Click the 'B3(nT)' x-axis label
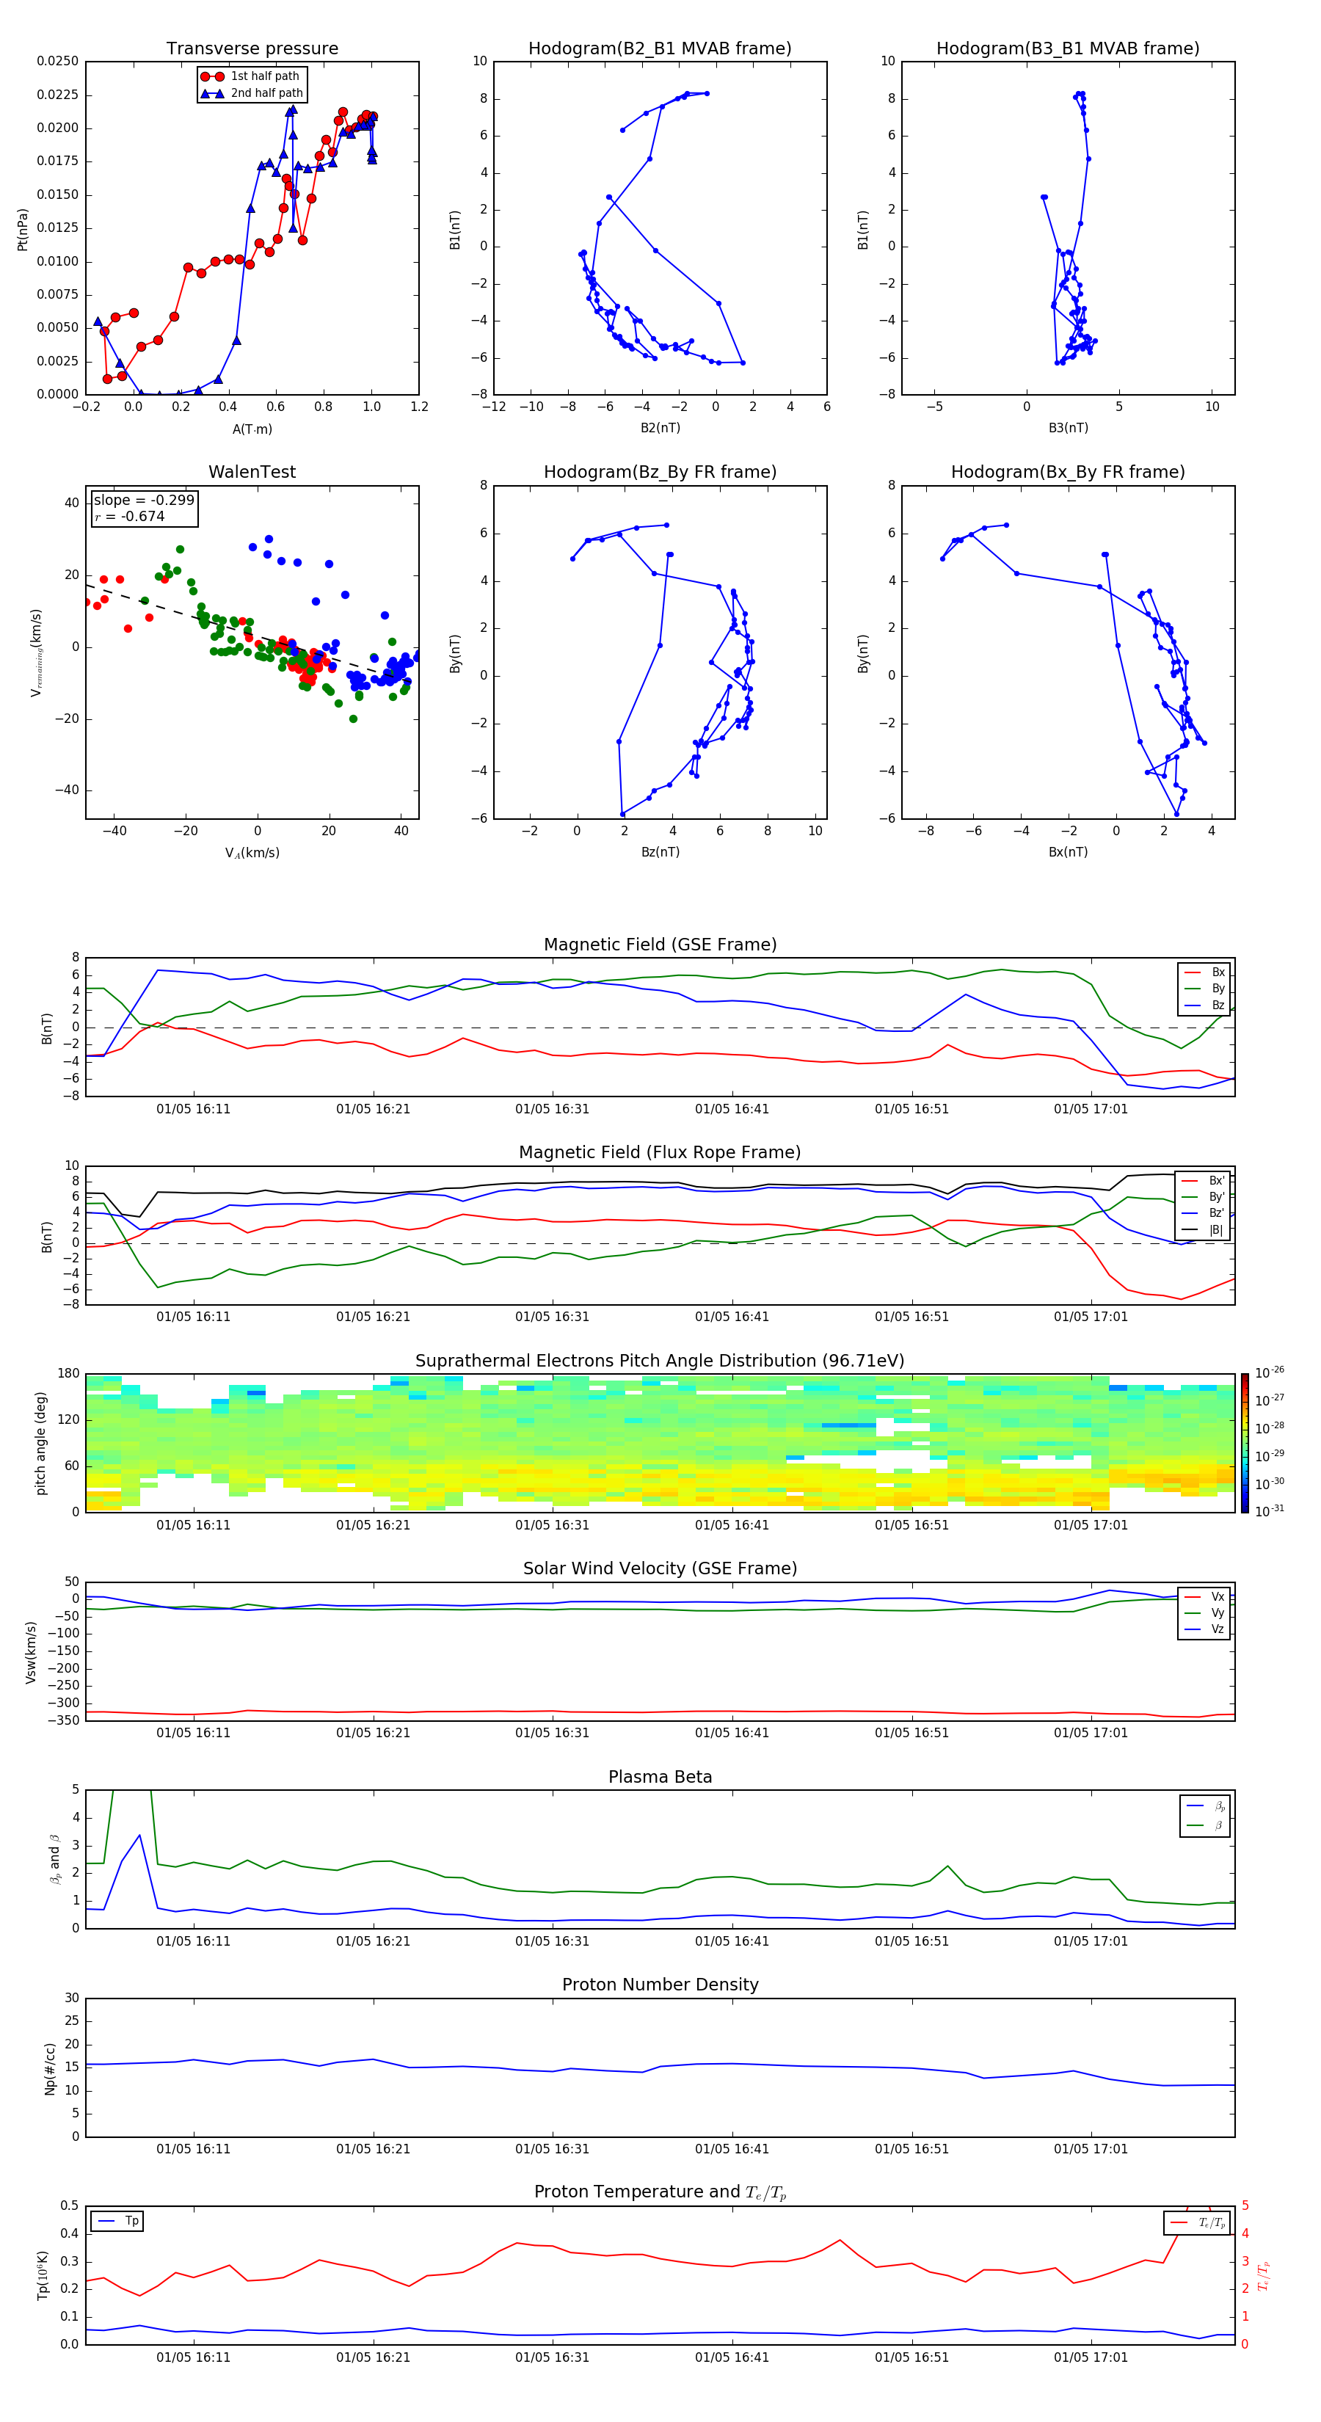Viewport: 1321px width, 2422px height. point(1068,428)
